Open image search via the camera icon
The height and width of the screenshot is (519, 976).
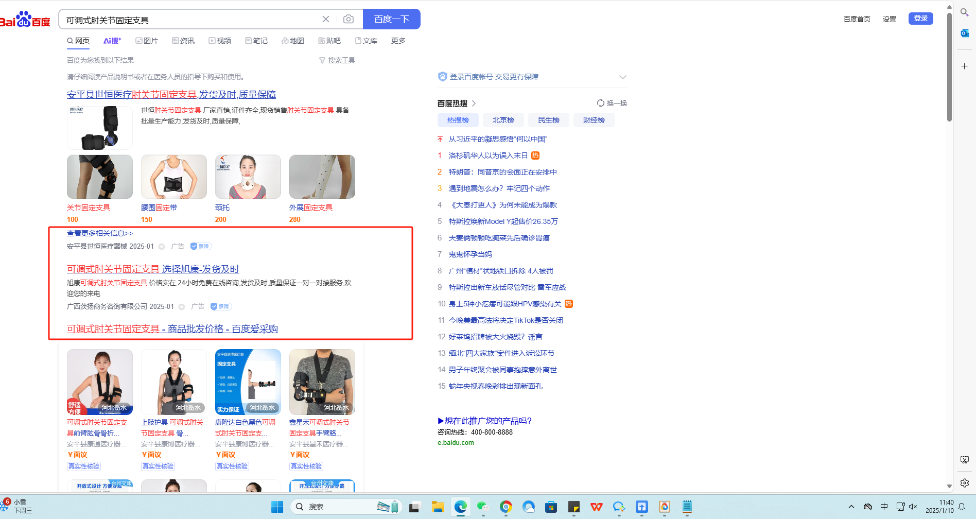pos(348,19)
